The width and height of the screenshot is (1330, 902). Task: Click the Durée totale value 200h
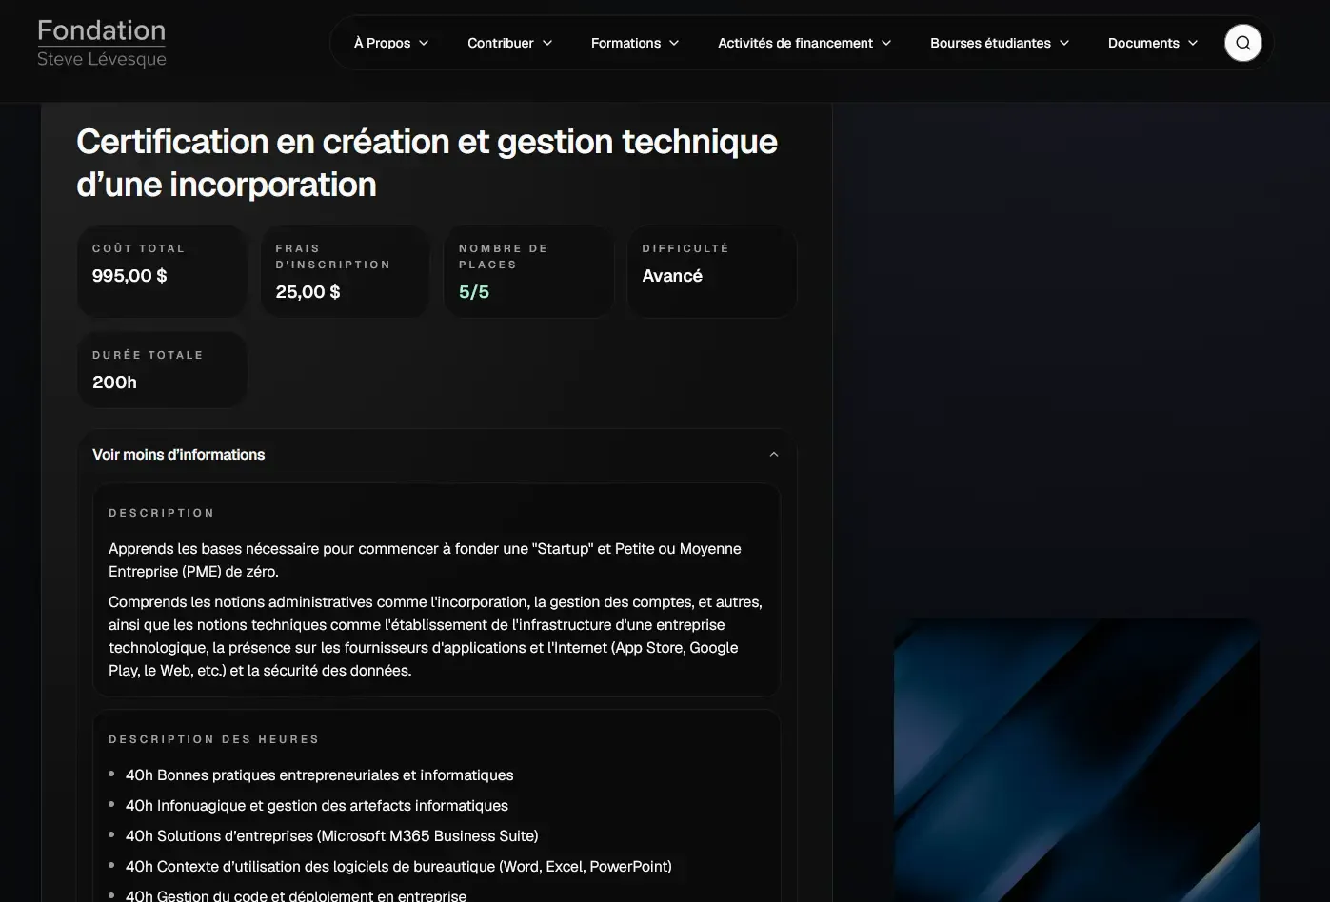pos(114,382)
